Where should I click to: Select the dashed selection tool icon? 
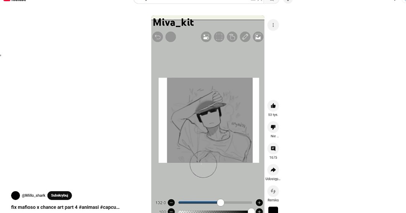pyautogui.click(x=219, y=37)
